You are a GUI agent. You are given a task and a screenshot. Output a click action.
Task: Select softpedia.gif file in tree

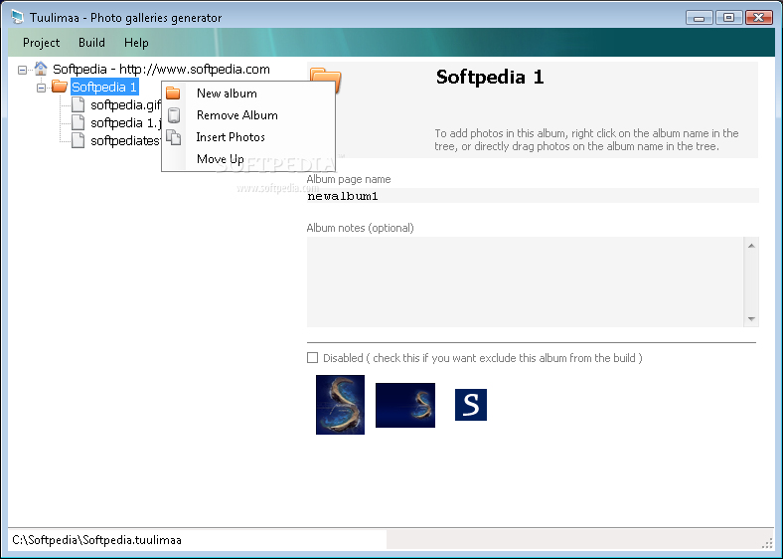pos(125,105)
